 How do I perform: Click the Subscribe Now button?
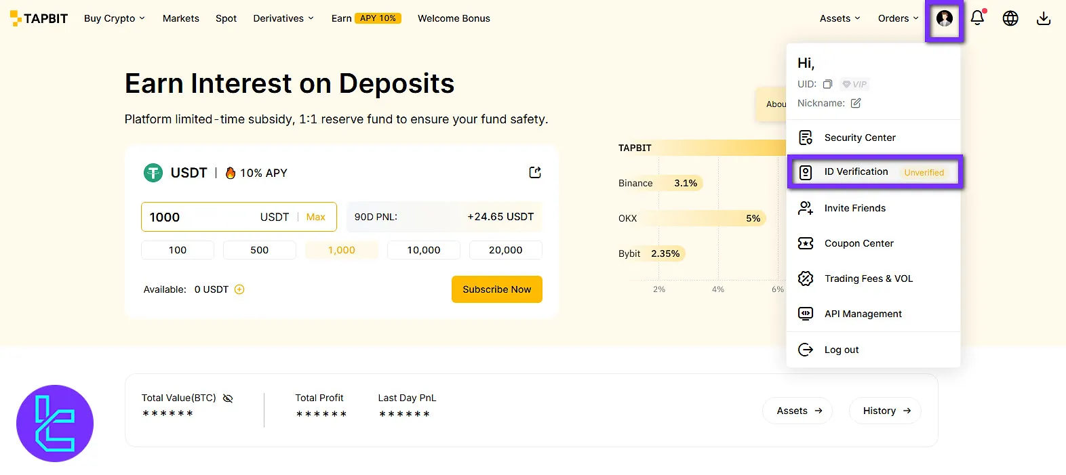(x=496, y=289)
